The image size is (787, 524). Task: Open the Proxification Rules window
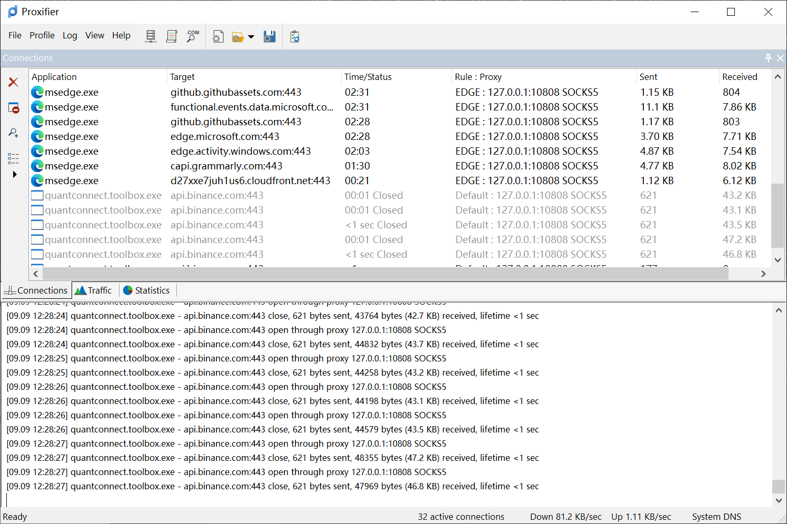pyautogui.click(x=172, y=36)
